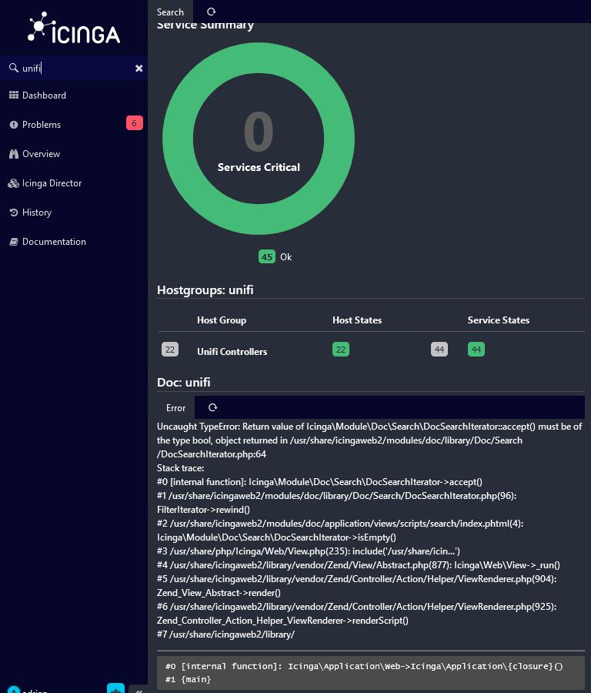Select the Error tab in the Doc panel

[175, 407]
